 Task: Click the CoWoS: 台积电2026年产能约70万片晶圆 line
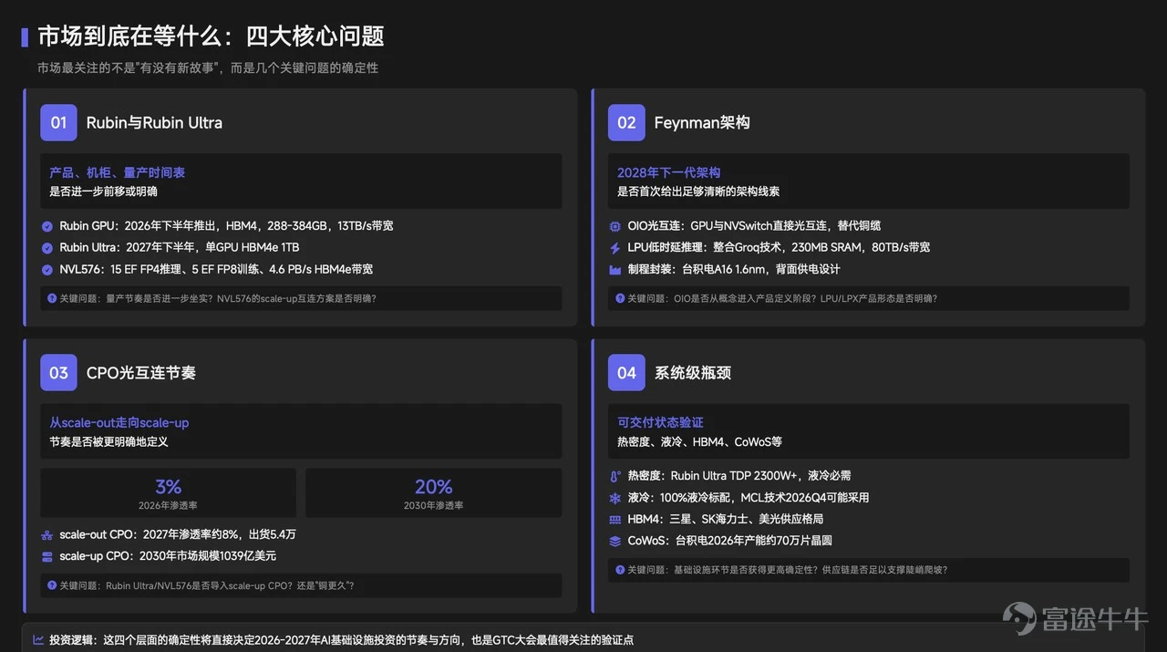point(730,541)
